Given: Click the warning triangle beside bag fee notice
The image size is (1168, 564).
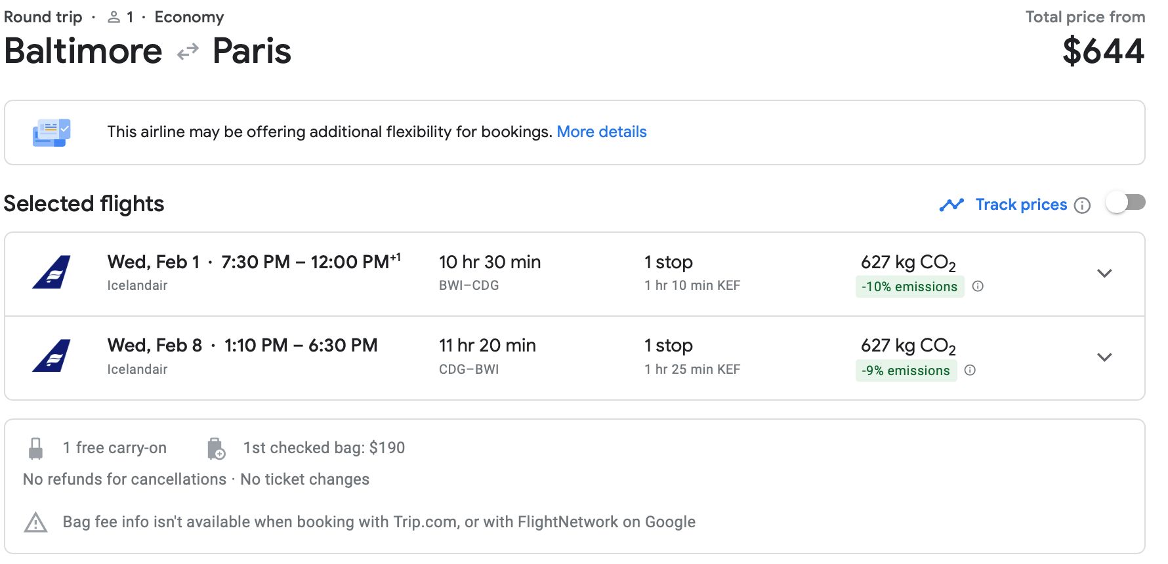Looking at the screenshot, I should [x=35, y=523].
